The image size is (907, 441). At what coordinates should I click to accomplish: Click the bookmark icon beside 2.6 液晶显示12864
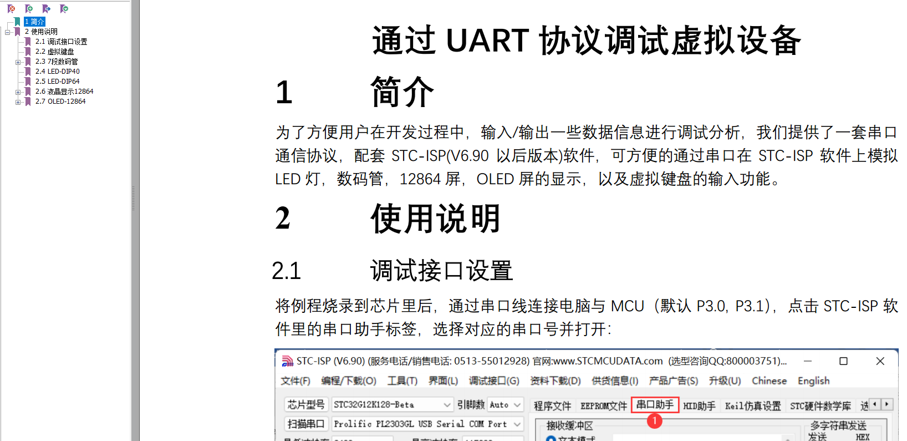tap(28, 92)
